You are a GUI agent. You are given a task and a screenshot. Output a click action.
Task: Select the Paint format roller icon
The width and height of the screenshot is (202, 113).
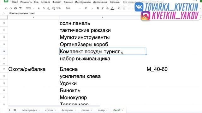click(x=20, y=8)
